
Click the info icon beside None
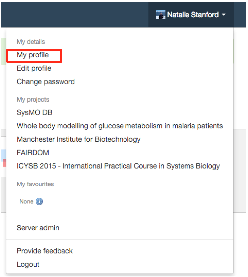[39, 201]
